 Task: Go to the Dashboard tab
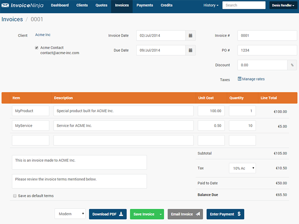click(x=60, y=6)
